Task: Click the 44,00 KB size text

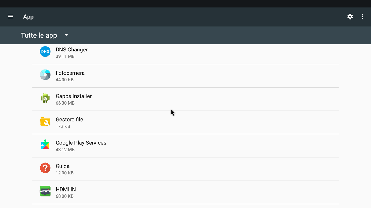Action: point(65,80)
